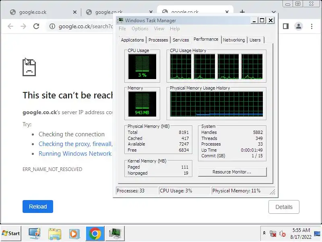Open the Help menu in Task Manager
The image size is (322, 242).
click(x=175, y=29)
